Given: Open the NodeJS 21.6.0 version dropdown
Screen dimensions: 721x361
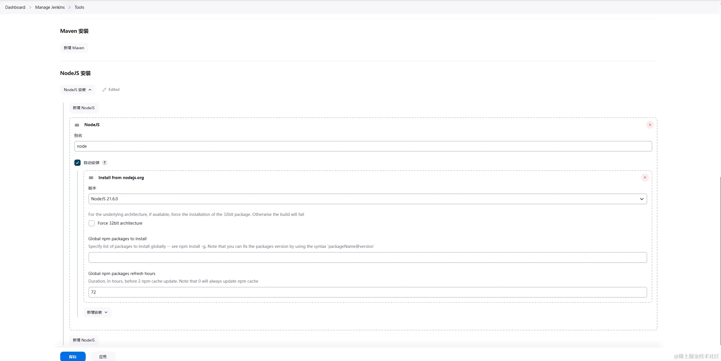Looking at the screenshot, I should 367,199.
